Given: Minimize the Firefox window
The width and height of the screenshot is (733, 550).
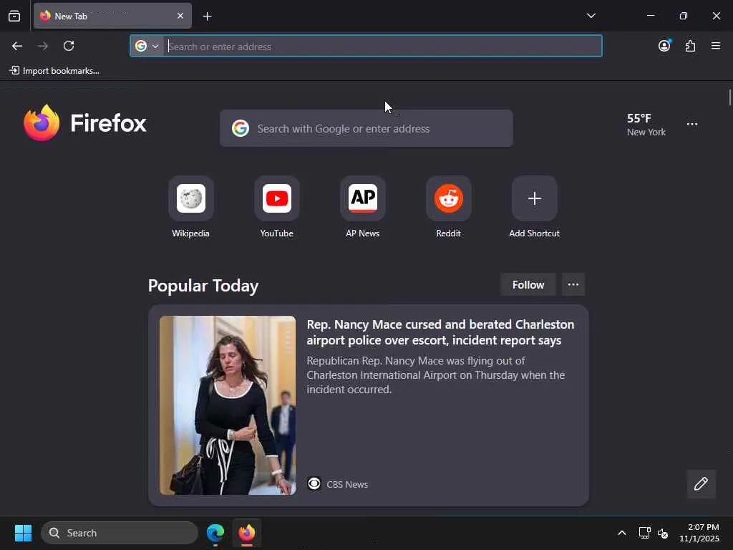Looking at the screenshot, I should (x=650, y=16).
